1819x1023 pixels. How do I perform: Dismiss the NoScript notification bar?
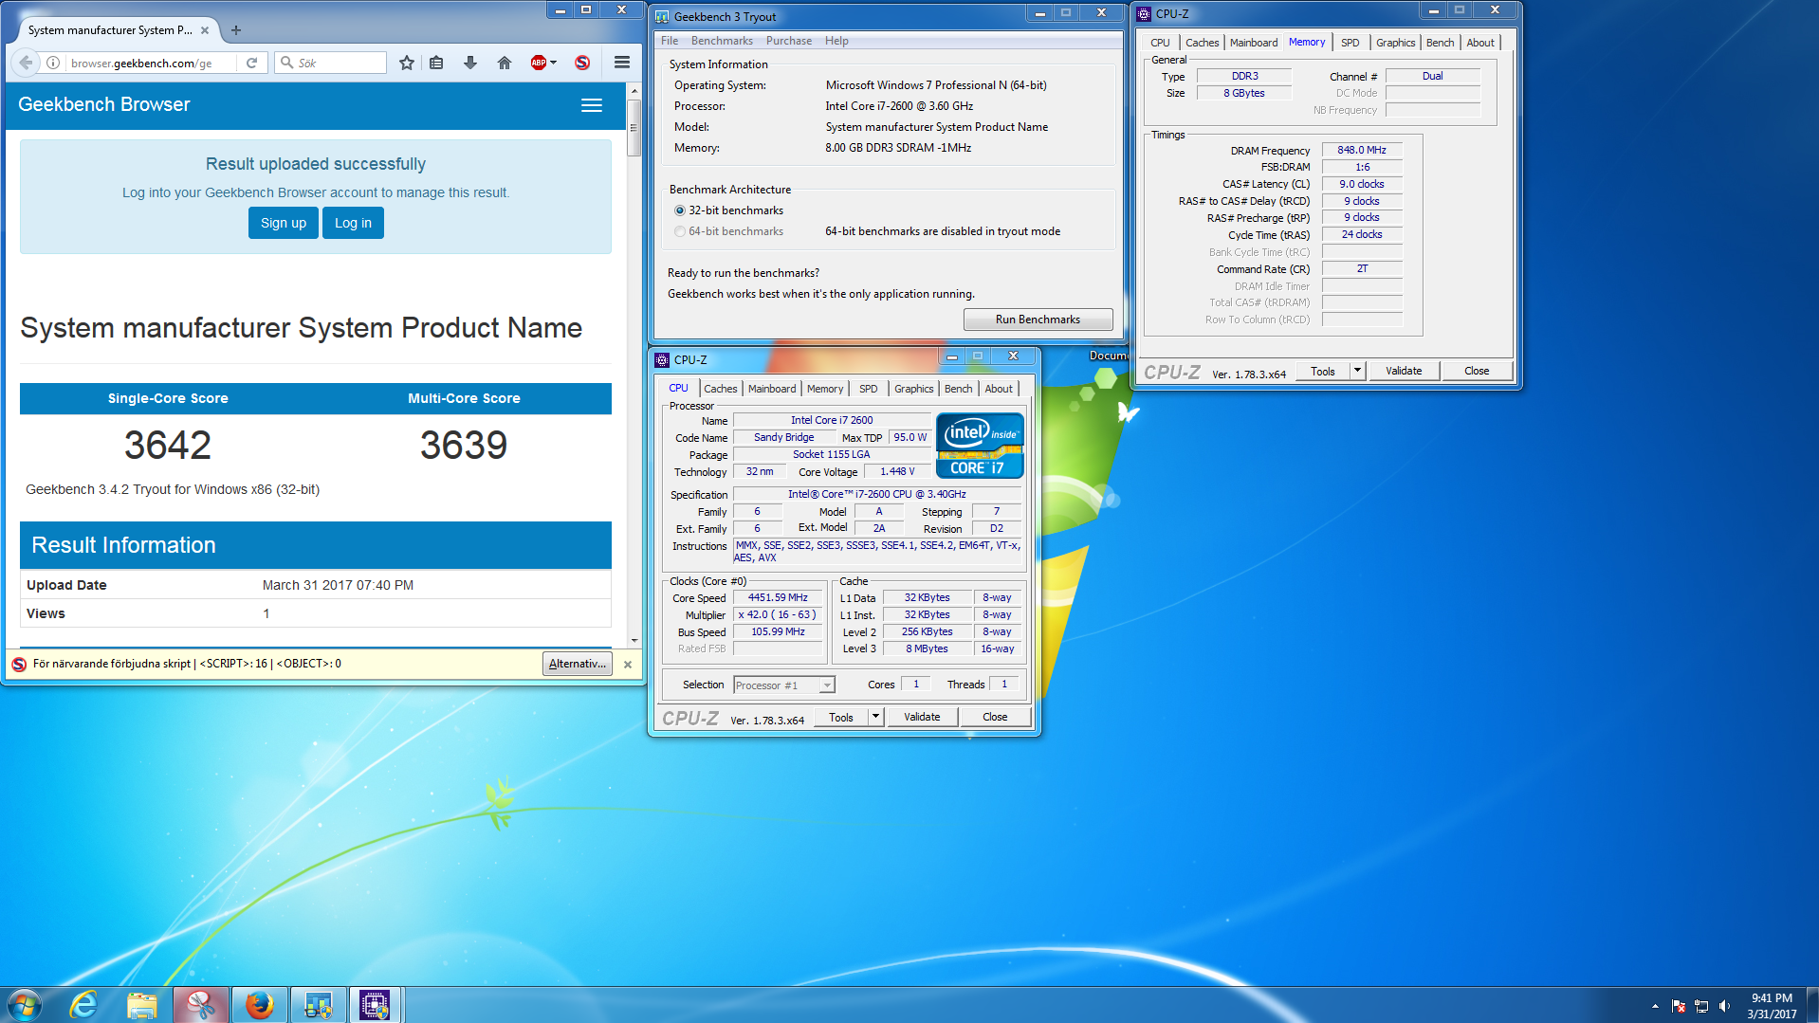pyautogui.click(x=628, y=665)
